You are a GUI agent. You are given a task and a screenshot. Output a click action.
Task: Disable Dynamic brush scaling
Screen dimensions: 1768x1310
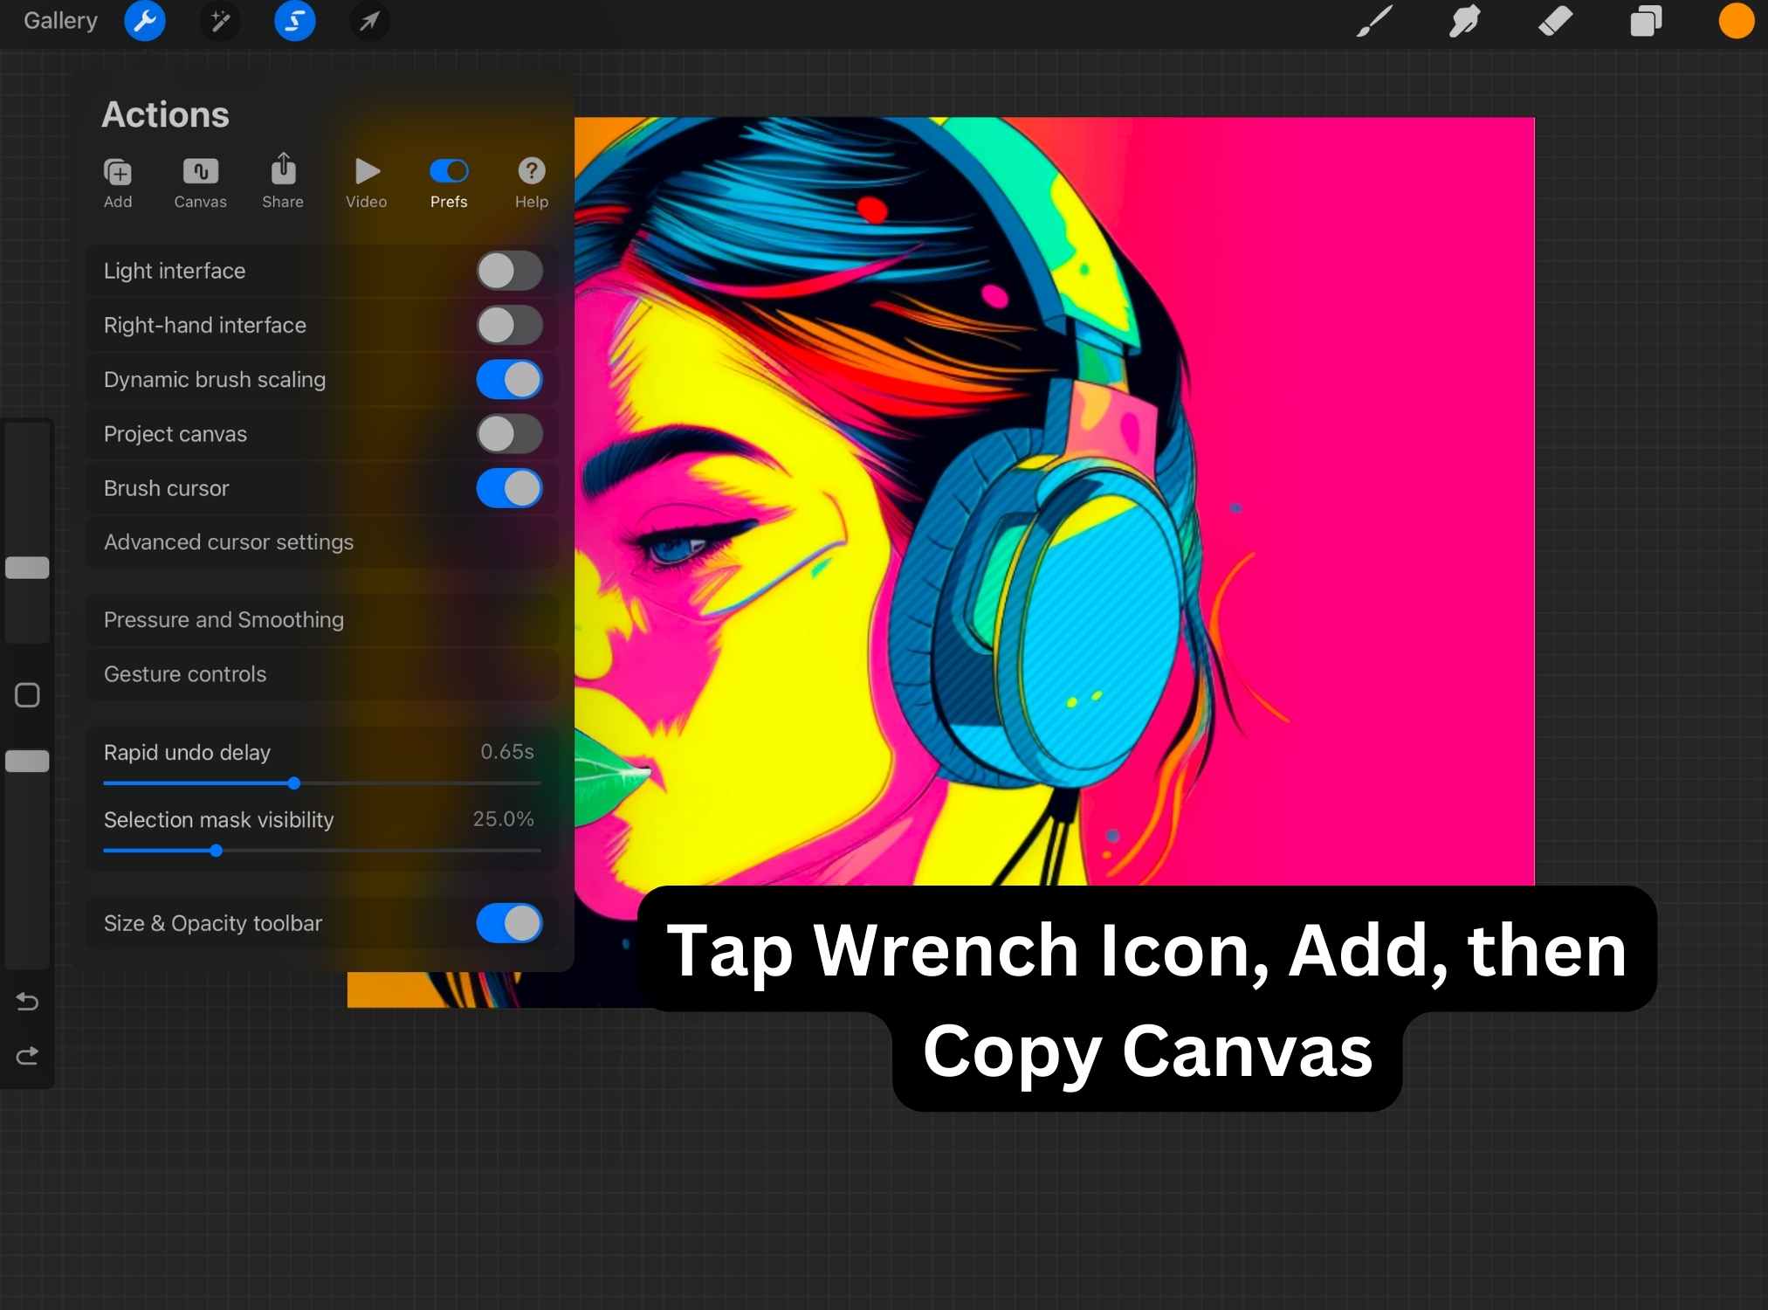pos(510,379)
